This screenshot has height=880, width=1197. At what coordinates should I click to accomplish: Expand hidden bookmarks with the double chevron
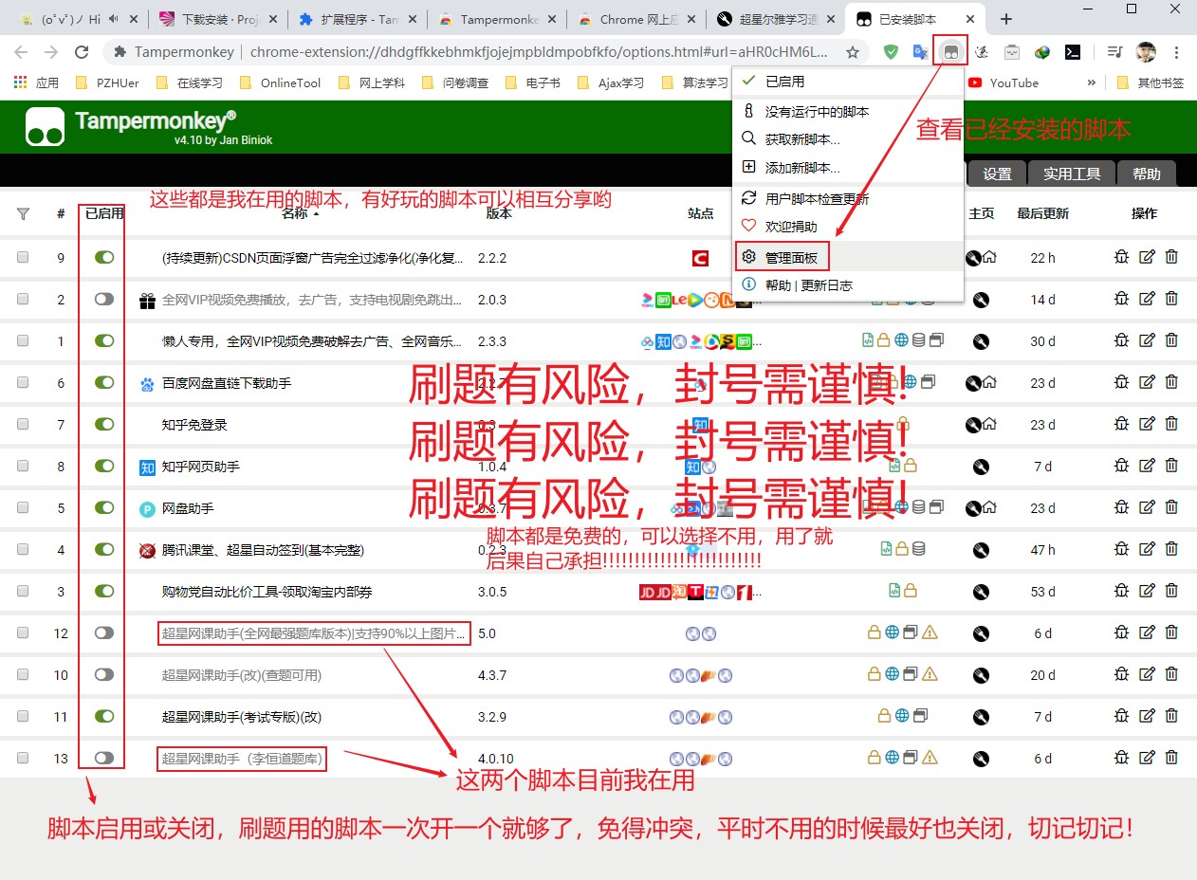coord(1092,82)
